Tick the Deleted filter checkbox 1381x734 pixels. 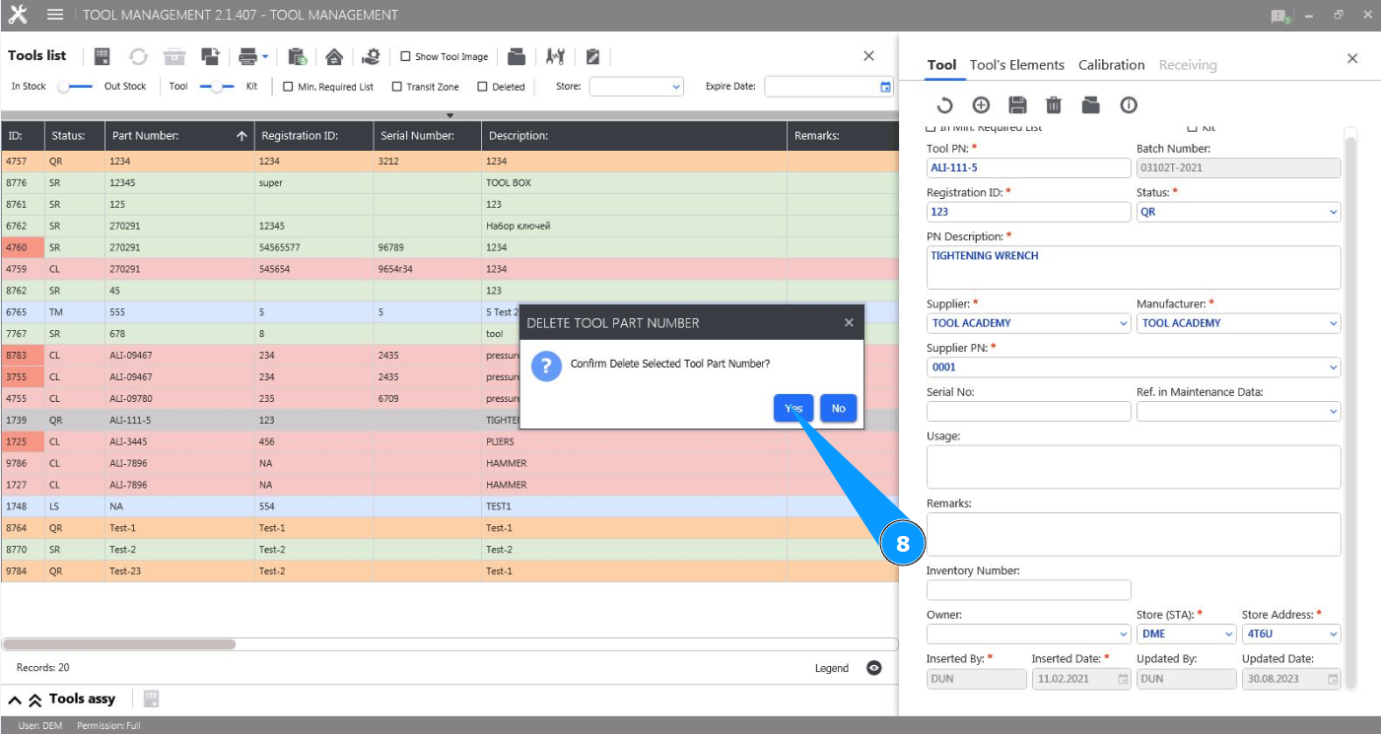(483, 87)
